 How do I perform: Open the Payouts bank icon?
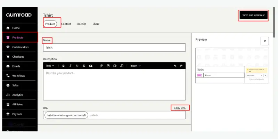pyautogui.click(x=8, y=114)
